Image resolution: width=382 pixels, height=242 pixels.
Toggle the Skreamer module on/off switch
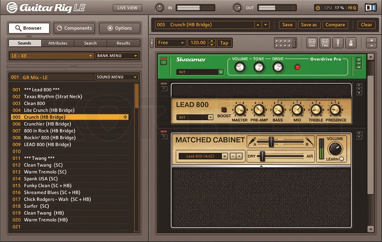coord(164,62)
